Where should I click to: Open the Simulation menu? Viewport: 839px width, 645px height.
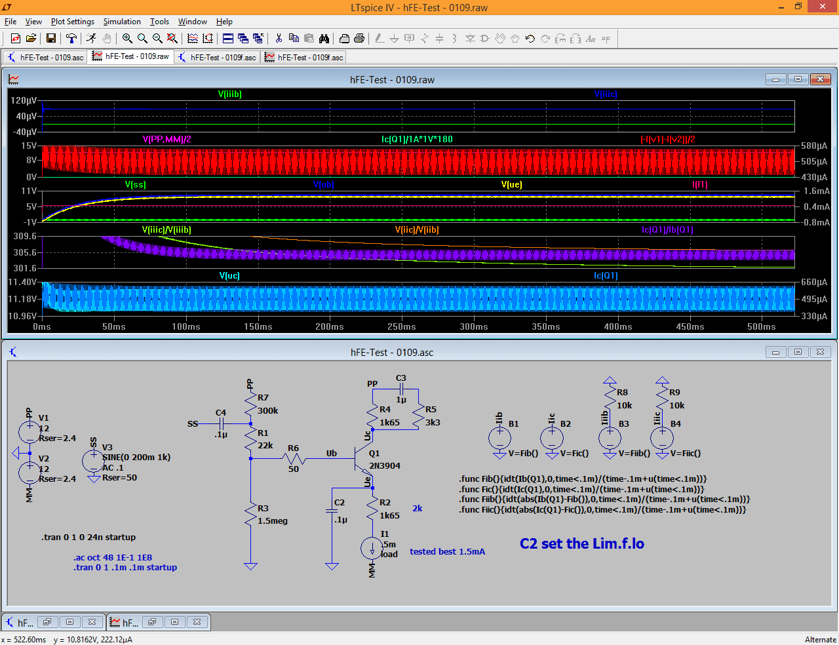pyautogui.click(x=122, y=22)
